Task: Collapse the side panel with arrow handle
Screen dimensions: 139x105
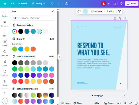Action: coord(59,57)
